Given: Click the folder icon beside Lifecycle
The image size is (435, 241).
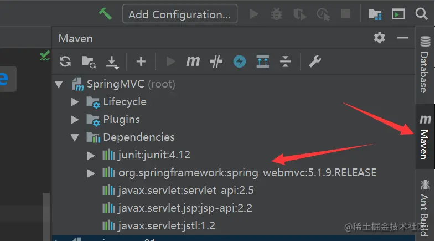Looking at the screenshot, I should coord(93,102).
